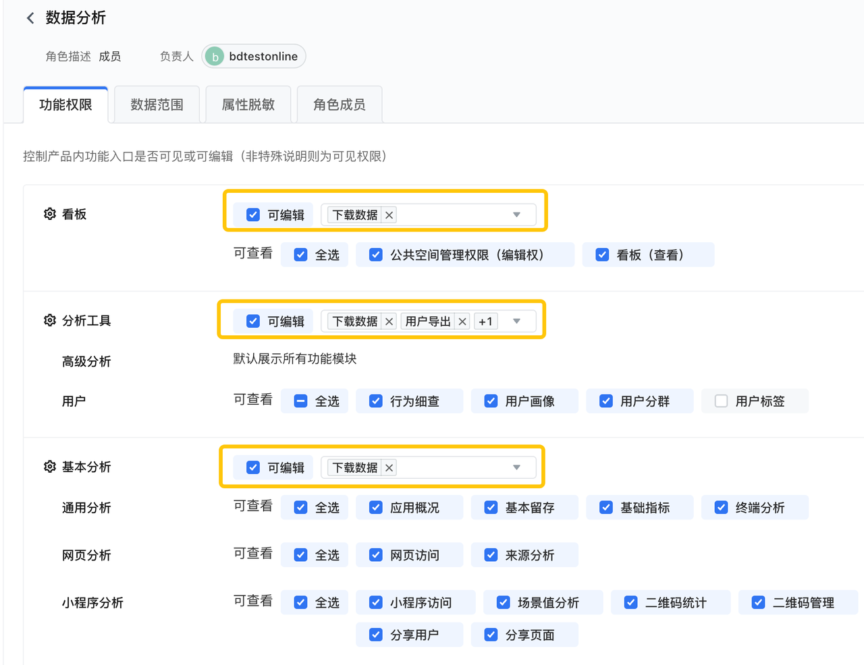This screenshot has height=665, width=864.
Task: Enable the 用户标签 checkbox
Action: pos(721,401)
